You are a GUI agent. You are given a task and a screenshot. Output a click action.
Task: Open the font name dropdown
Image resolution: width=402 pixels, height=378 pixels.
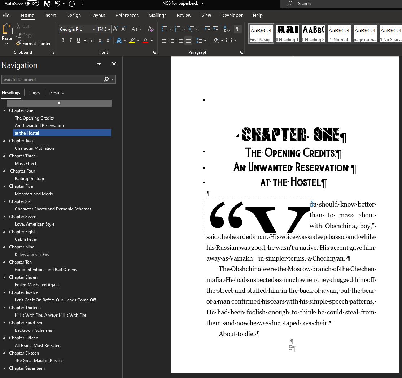pos(93,29)
